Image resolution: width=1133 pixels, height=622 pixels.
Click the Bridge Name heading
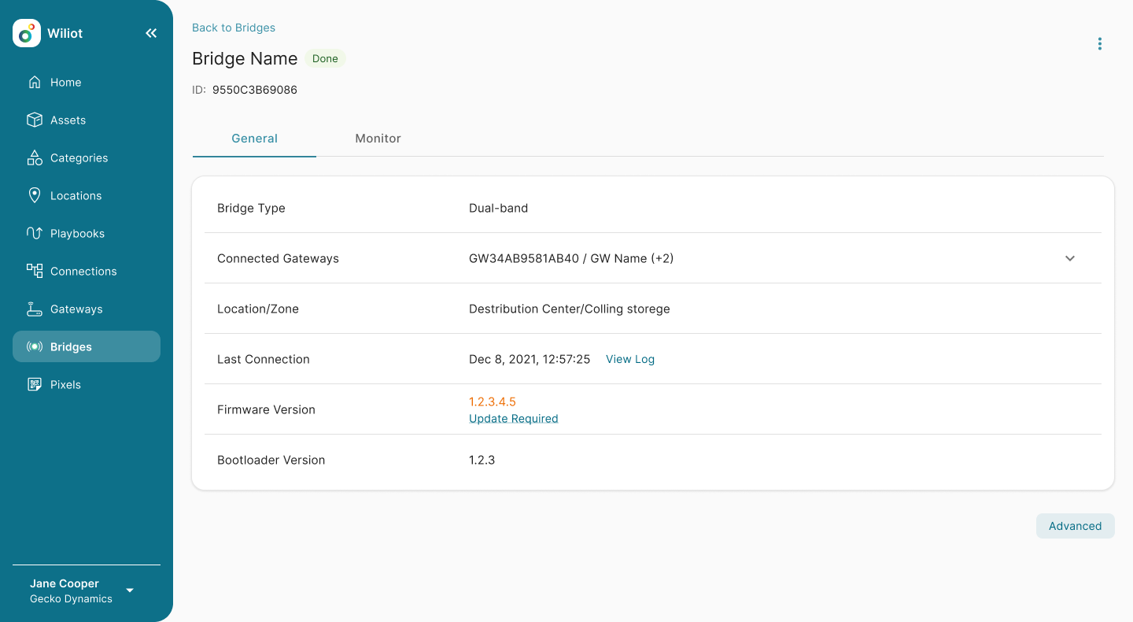point(245,59)
